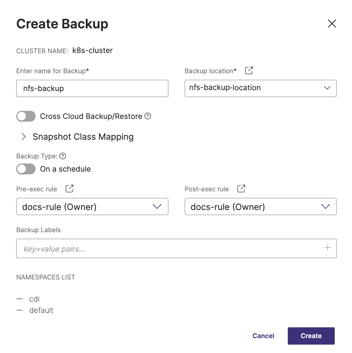
Task: Click into the key=value pairs labels input
Action: pyautogui.click(x=167, y=248)
